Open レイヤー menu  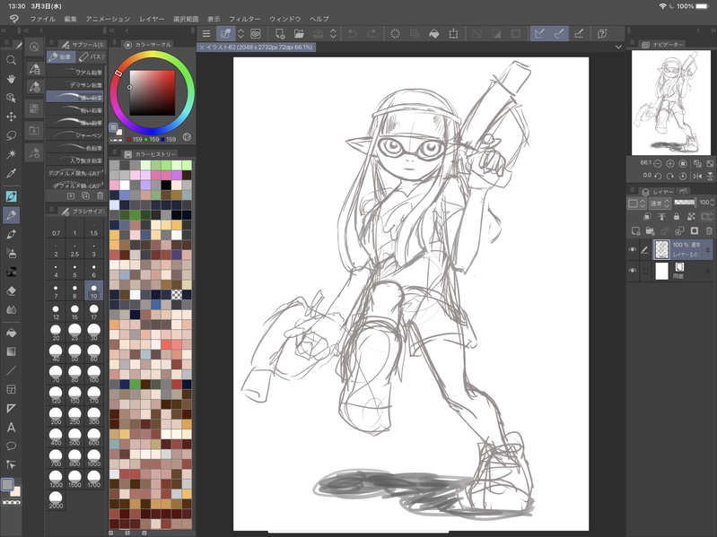click(x=152, y=19)
